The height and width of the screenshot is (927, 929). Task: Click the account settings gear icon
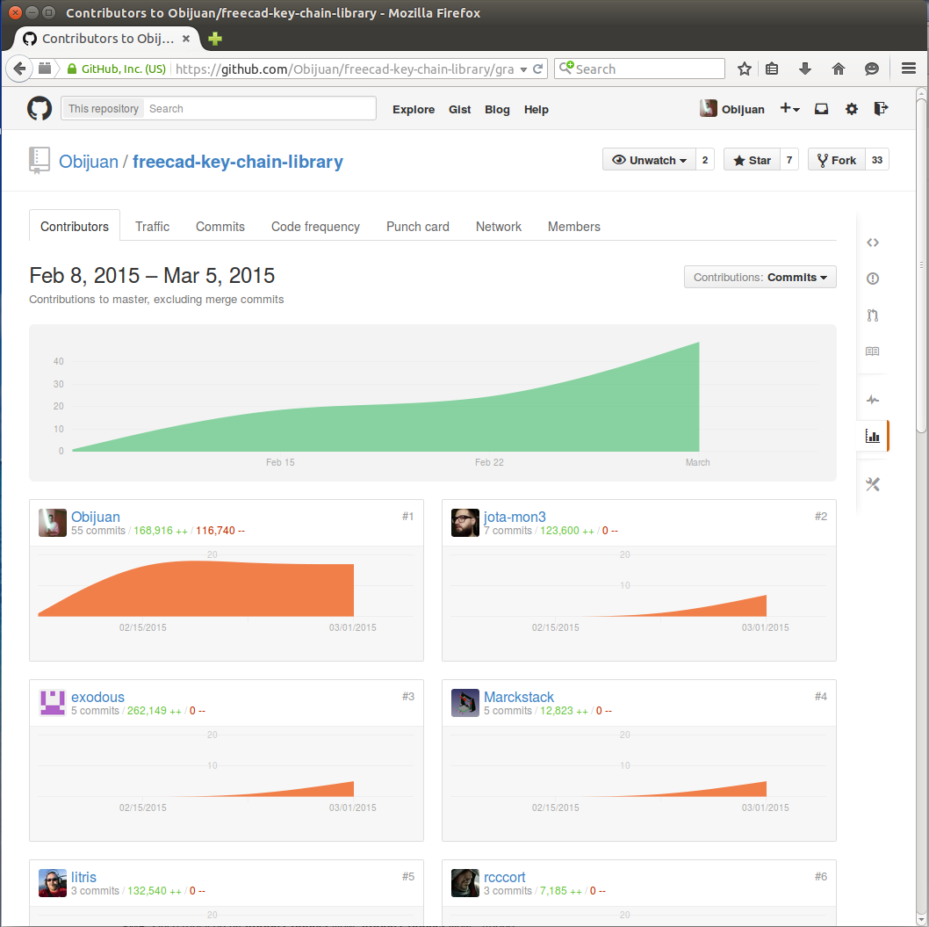851,109
